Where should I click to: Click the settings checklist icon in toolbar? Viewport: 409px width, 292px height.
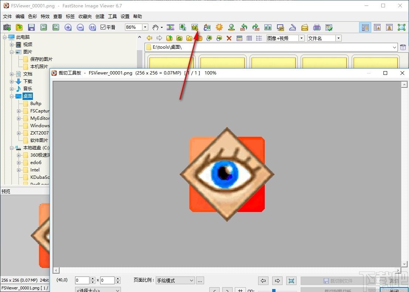pyautogui.click(x=329, y=27)
